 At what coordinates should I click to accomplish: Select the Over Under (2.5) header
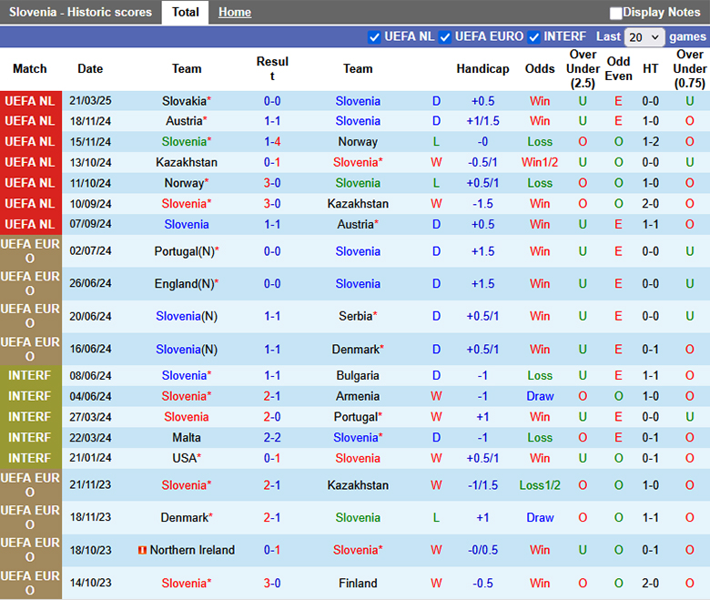pyautogui.click(x=583, y=69)
